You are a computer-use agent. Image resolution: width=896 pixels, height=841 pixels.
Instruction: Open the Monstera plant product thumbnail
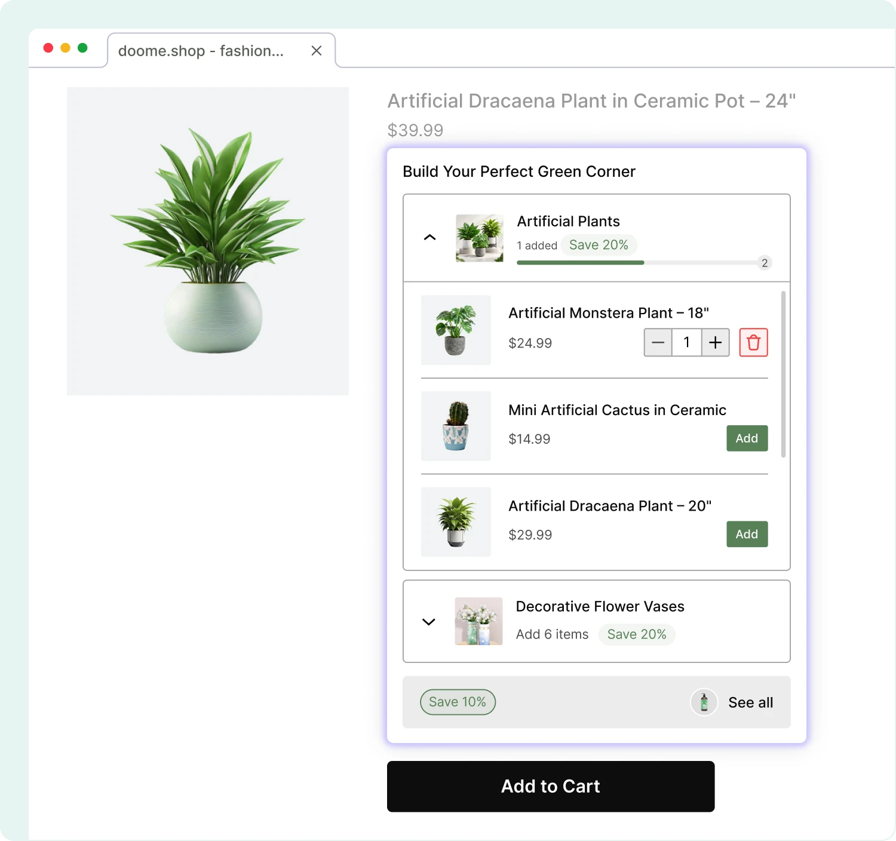tap(456, 330)
